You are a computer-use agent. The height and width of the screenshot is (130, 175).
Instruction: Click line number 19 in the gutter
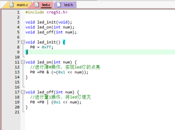coord(17,102)
